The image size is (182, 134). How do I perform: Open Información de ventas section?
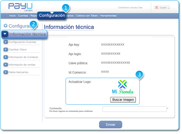(x=22, y=65)
